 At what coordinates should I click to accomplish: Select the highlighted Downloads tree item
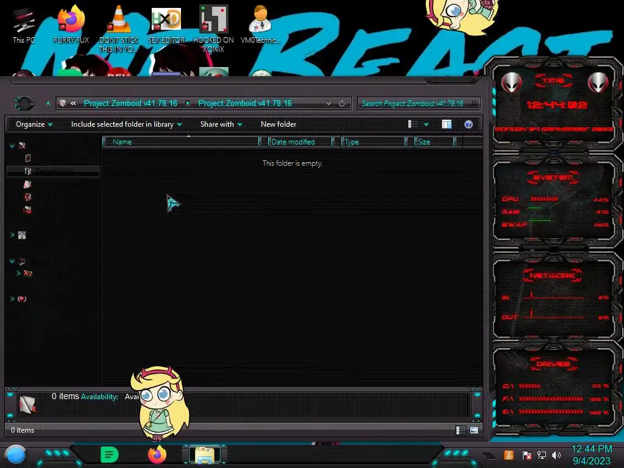(x=53, y=171)
